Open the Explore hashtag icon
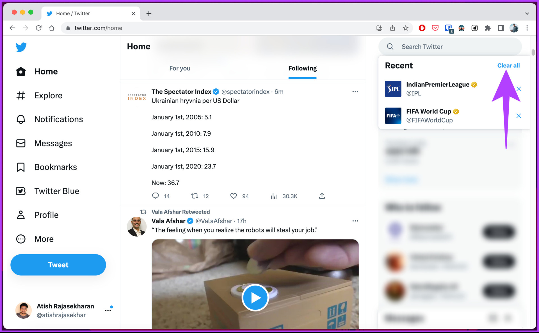 pos(21,96)
